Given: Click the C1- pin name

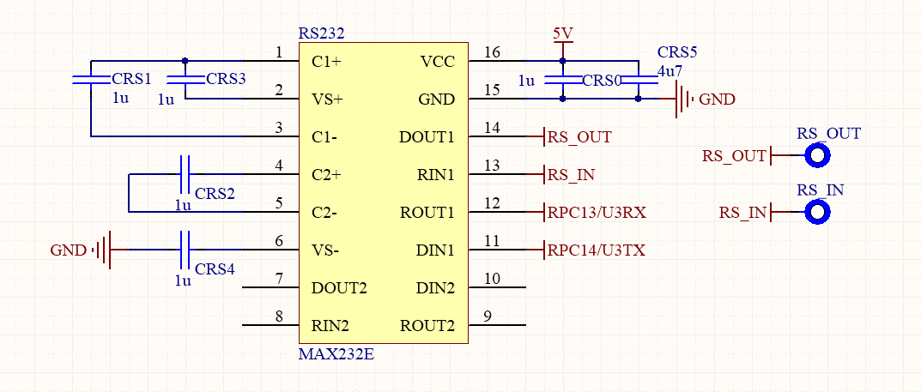Looking at the screenshot, I should [x=324, y=137].
